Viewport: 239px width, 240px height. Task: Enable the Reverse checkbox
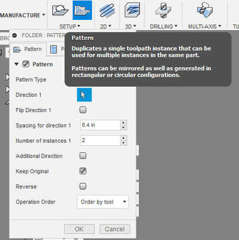click(83, 186)
